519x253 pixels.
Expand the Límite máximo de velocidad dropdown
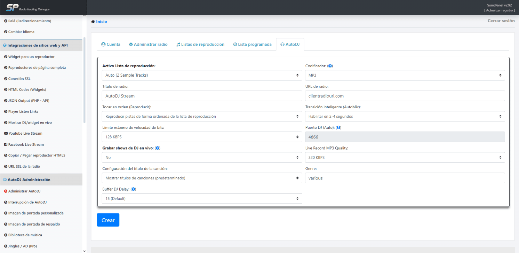(202, 137)
